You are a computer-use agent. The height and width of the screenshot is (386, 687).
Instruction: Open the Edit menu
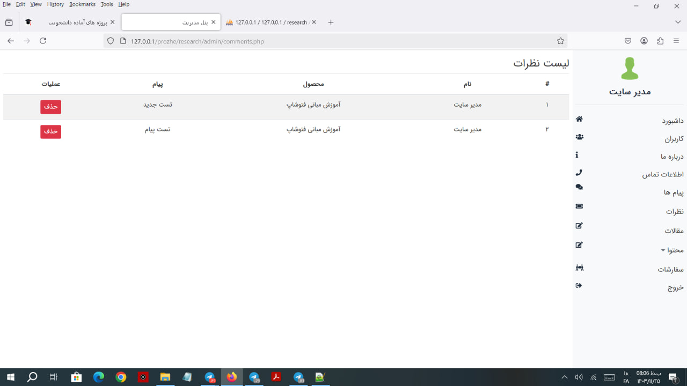point(20,4)
